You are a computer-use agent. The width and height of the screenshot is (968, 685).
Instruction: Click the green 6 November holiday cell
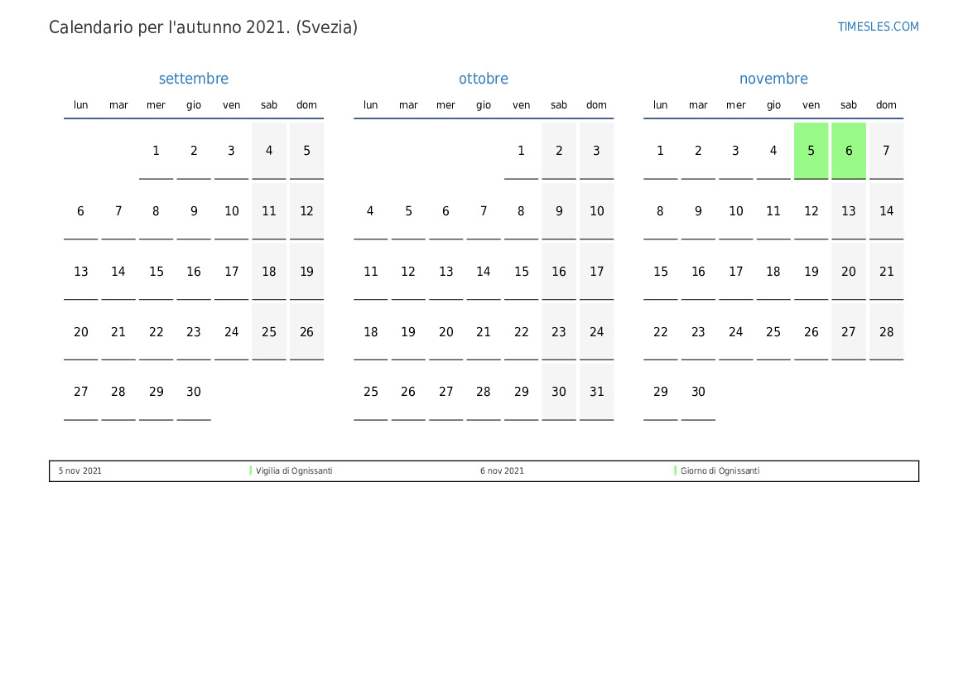point(849,151)
